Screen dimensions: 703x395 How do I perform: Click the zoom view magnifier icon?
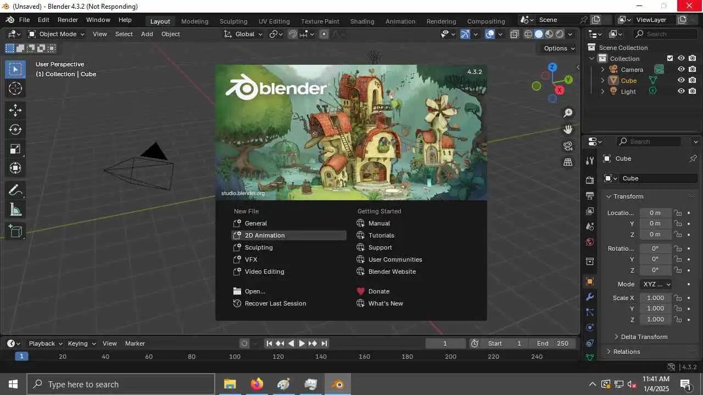568,113
